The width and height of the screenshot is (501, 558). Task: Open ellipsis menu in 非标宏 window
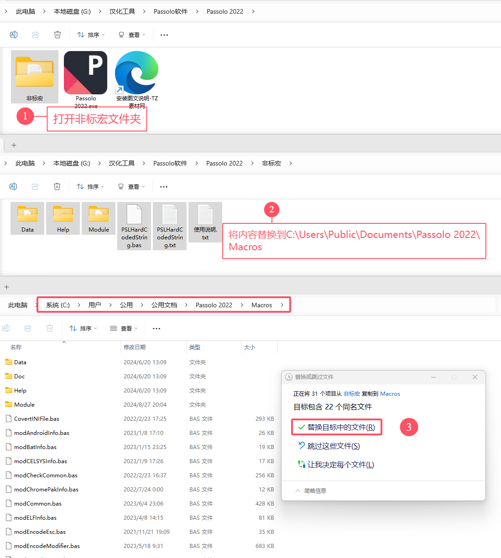(164, 186)
